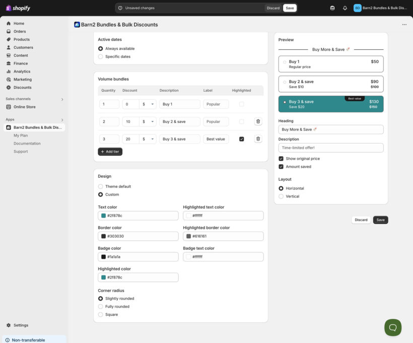
Task: Click trash icon for quantity 2 tier
Action: coord(258,121)
